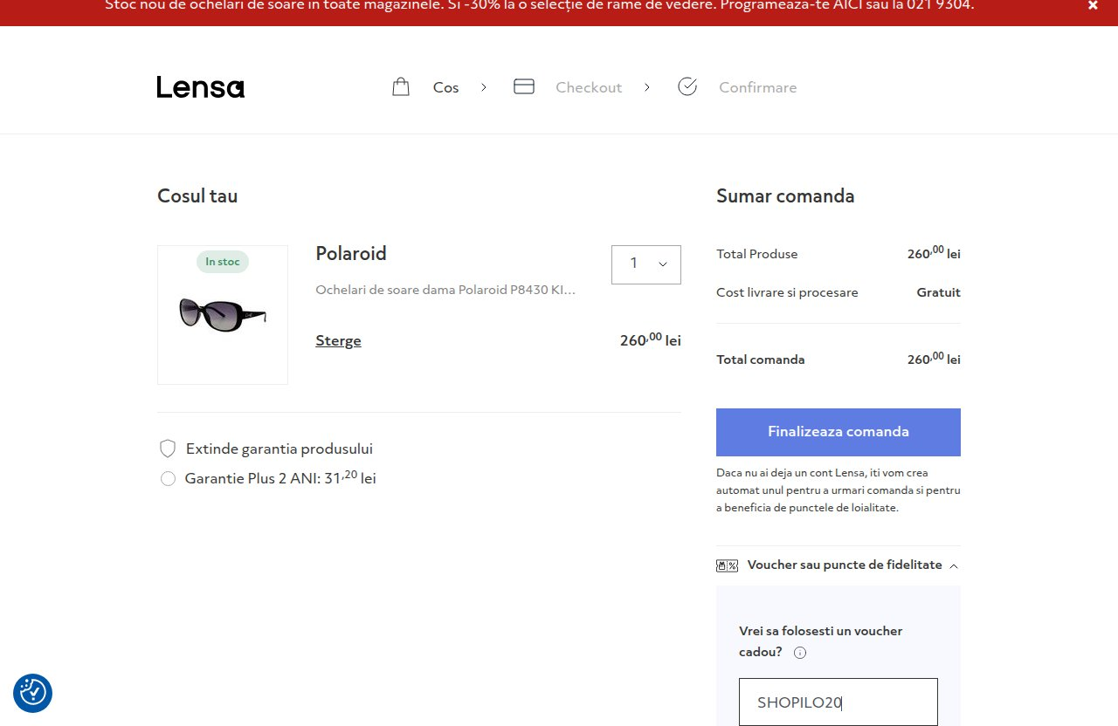The image size is (1118, 726).
Task: Open the Polaroid product title
Action: (x=351, y=253)
